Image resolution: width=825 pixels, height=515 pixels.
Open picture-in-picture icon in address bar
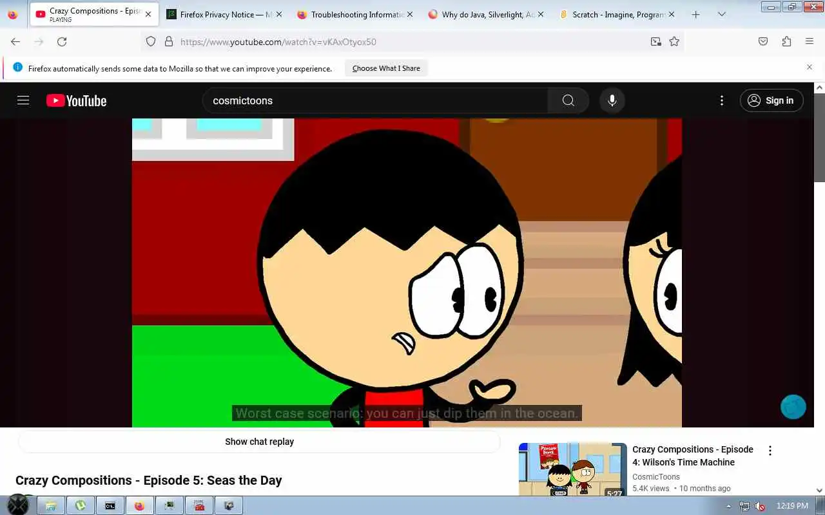(x=655, y=42)
